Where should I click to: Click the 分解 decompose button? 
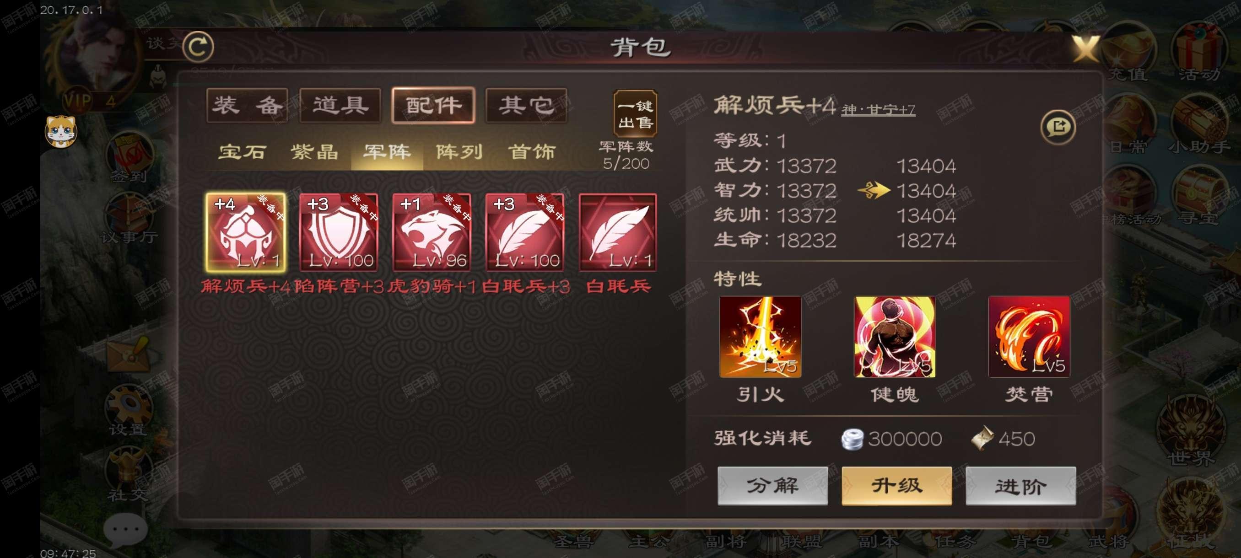click(773, 486)
